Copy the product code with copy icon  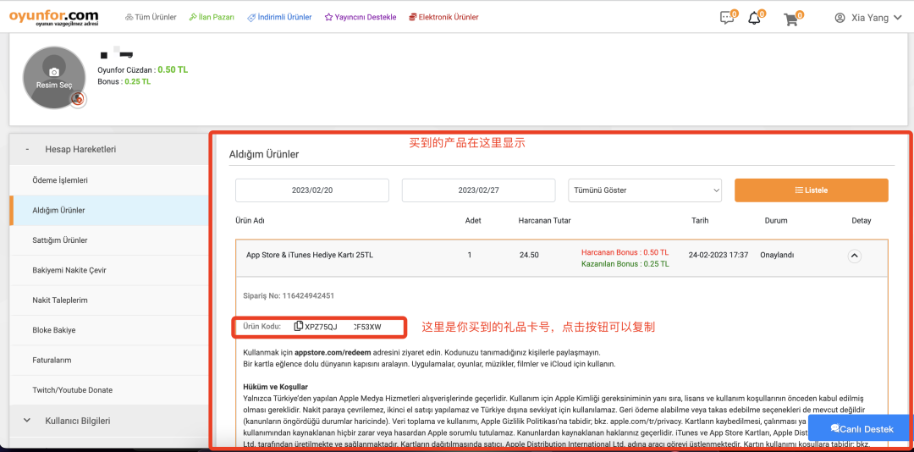pos(299,327)
